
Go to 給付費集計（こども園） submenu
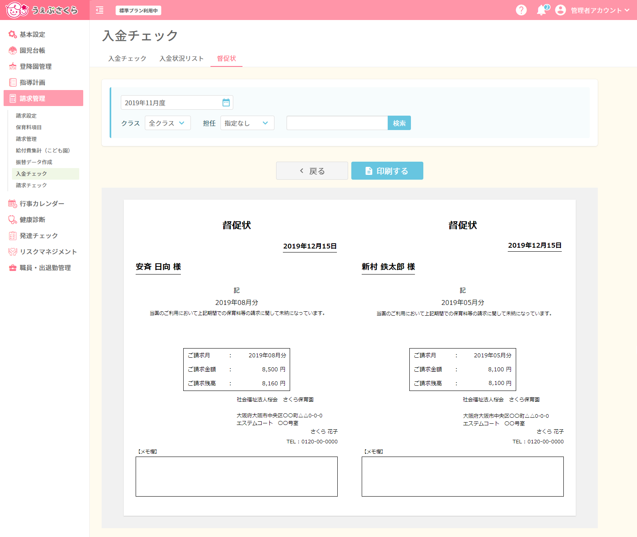pyautogui.click(x=46, y=150)
